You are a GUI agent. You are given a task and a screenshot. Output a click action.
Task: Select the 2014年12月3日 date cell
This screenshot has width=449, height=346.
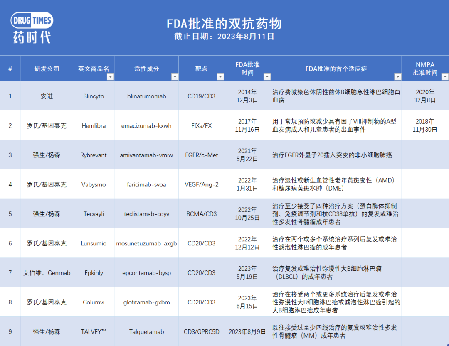click(x=247, y=96)
